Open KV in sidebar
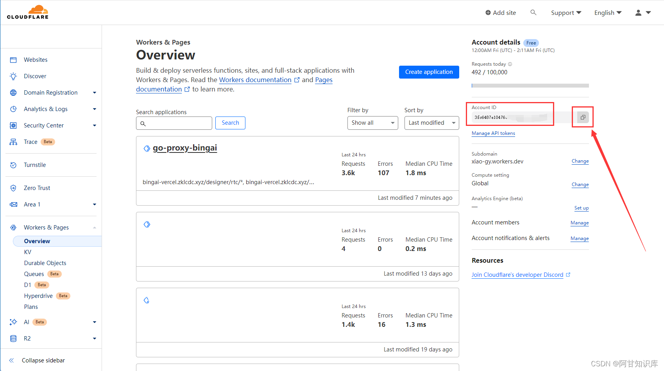 (x=28, y=252)
